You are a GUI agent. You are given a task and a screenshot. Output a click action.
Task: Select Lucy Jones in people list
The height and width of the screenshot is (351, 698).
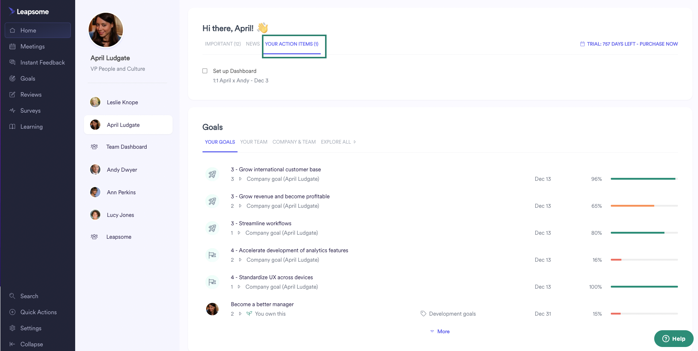(x=128, y=215)
